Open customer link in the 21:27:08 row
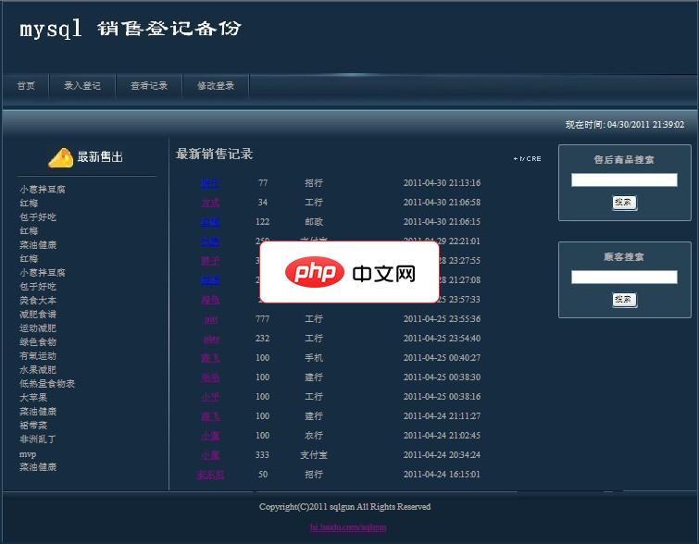The image size is (699, 544). tap(210, 280)
